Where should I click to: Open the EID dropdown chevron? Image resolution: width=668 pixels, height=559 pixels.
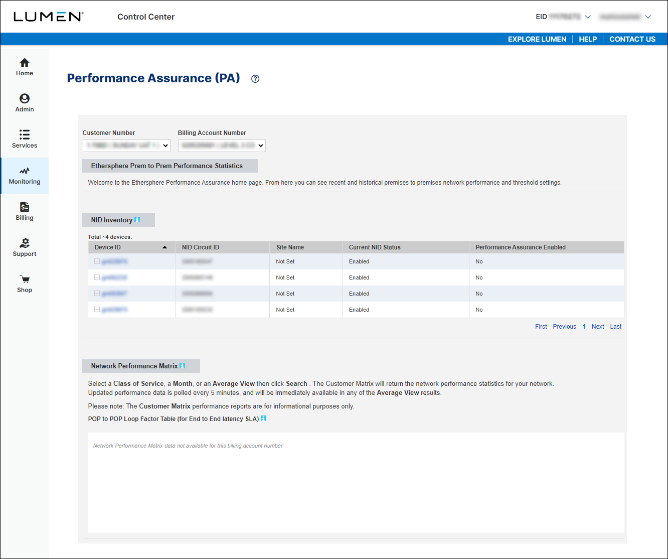tap(588, 17)
